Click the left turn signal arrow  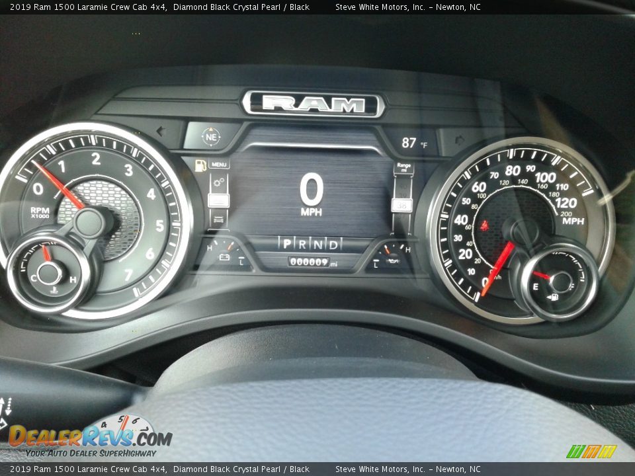160,131
